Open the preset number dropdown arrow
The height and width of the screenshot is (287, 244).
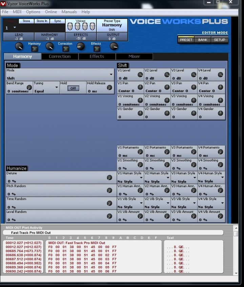15,27
